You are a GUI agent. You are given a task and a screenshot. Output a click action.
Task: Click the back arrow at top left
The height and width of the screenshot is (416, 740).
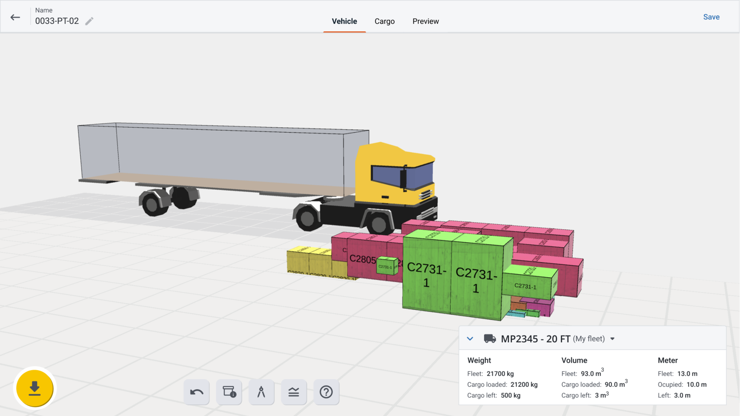point(15,17)
